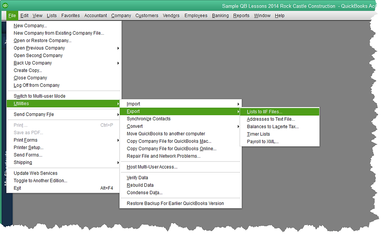Click the highlighted Utilities menu entry
Image resolution: width=381 pixels, height=234 pixels.
[64, 104]
